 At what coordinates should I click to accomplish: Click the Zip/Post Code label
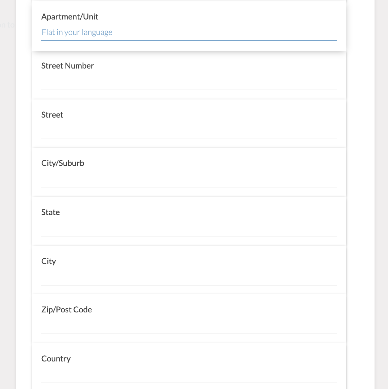pyautogui.click(x=66, y=309)
